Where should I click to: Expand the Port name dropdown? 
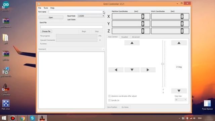click(103, 12)
